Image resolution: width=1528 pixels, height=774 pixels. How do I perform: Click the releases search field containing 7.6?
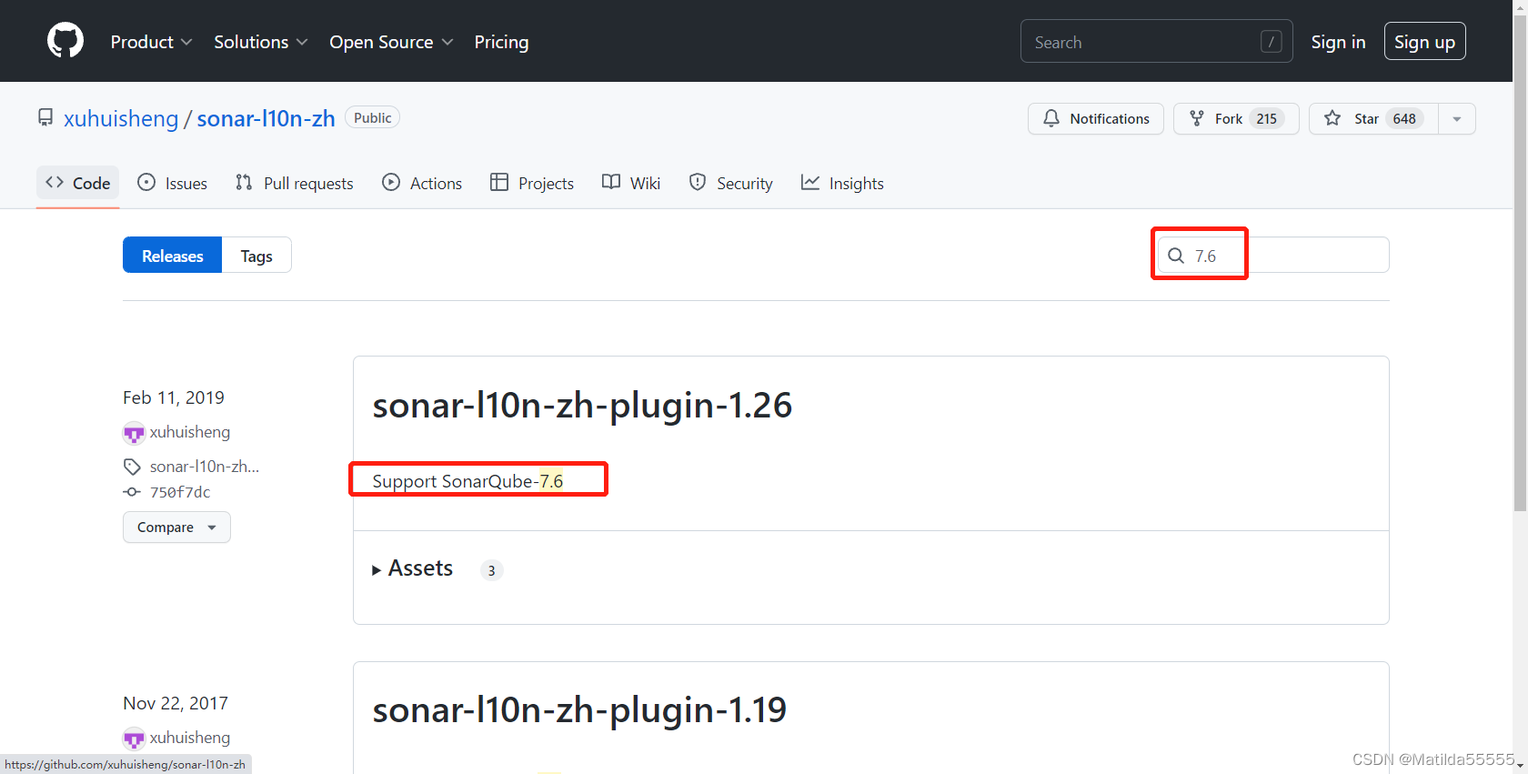1273,255
